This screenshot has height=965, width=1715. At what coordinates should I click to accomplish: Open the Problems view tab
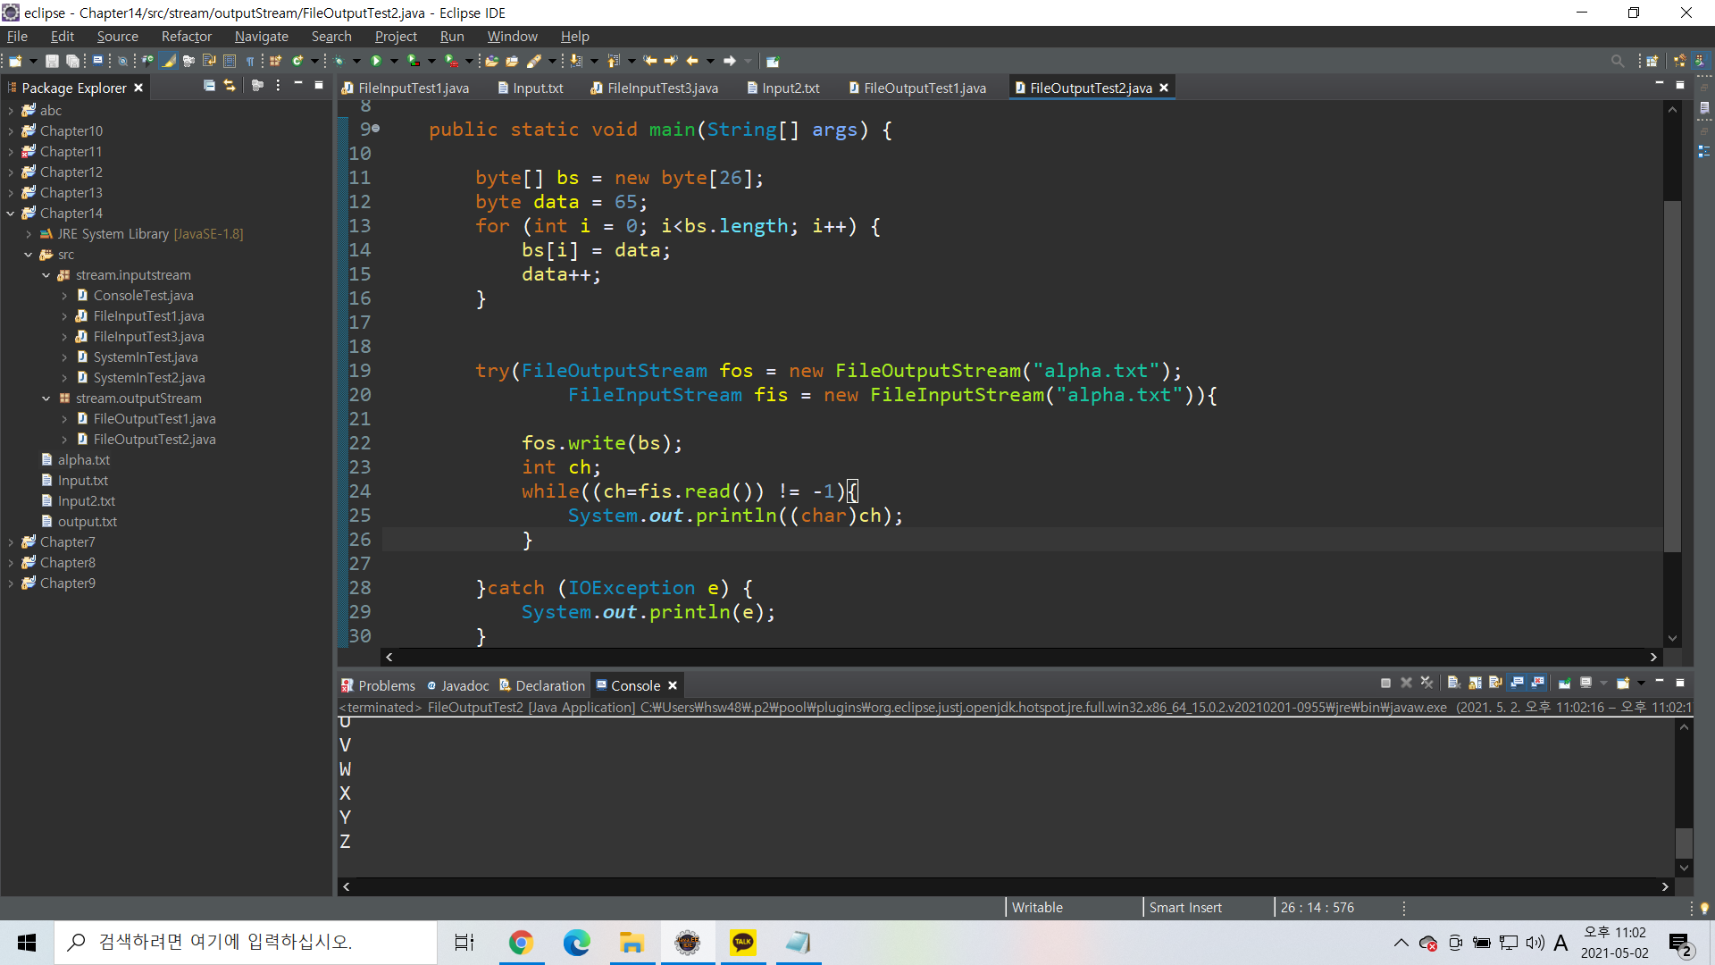(386, 685)
